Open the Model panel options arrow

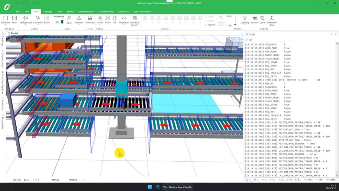pyautogui.click(x=242, y=33)
